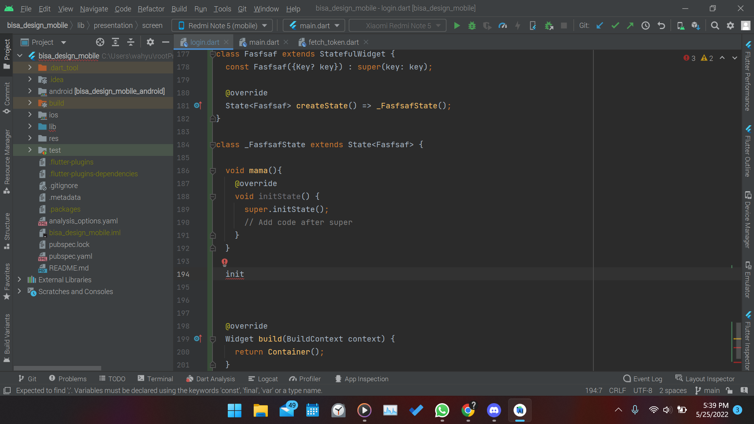Image resolution: width=754 pixels, height=424 pixels.
Task: Update project with Git blue arrow
Action: pos(600,26)
